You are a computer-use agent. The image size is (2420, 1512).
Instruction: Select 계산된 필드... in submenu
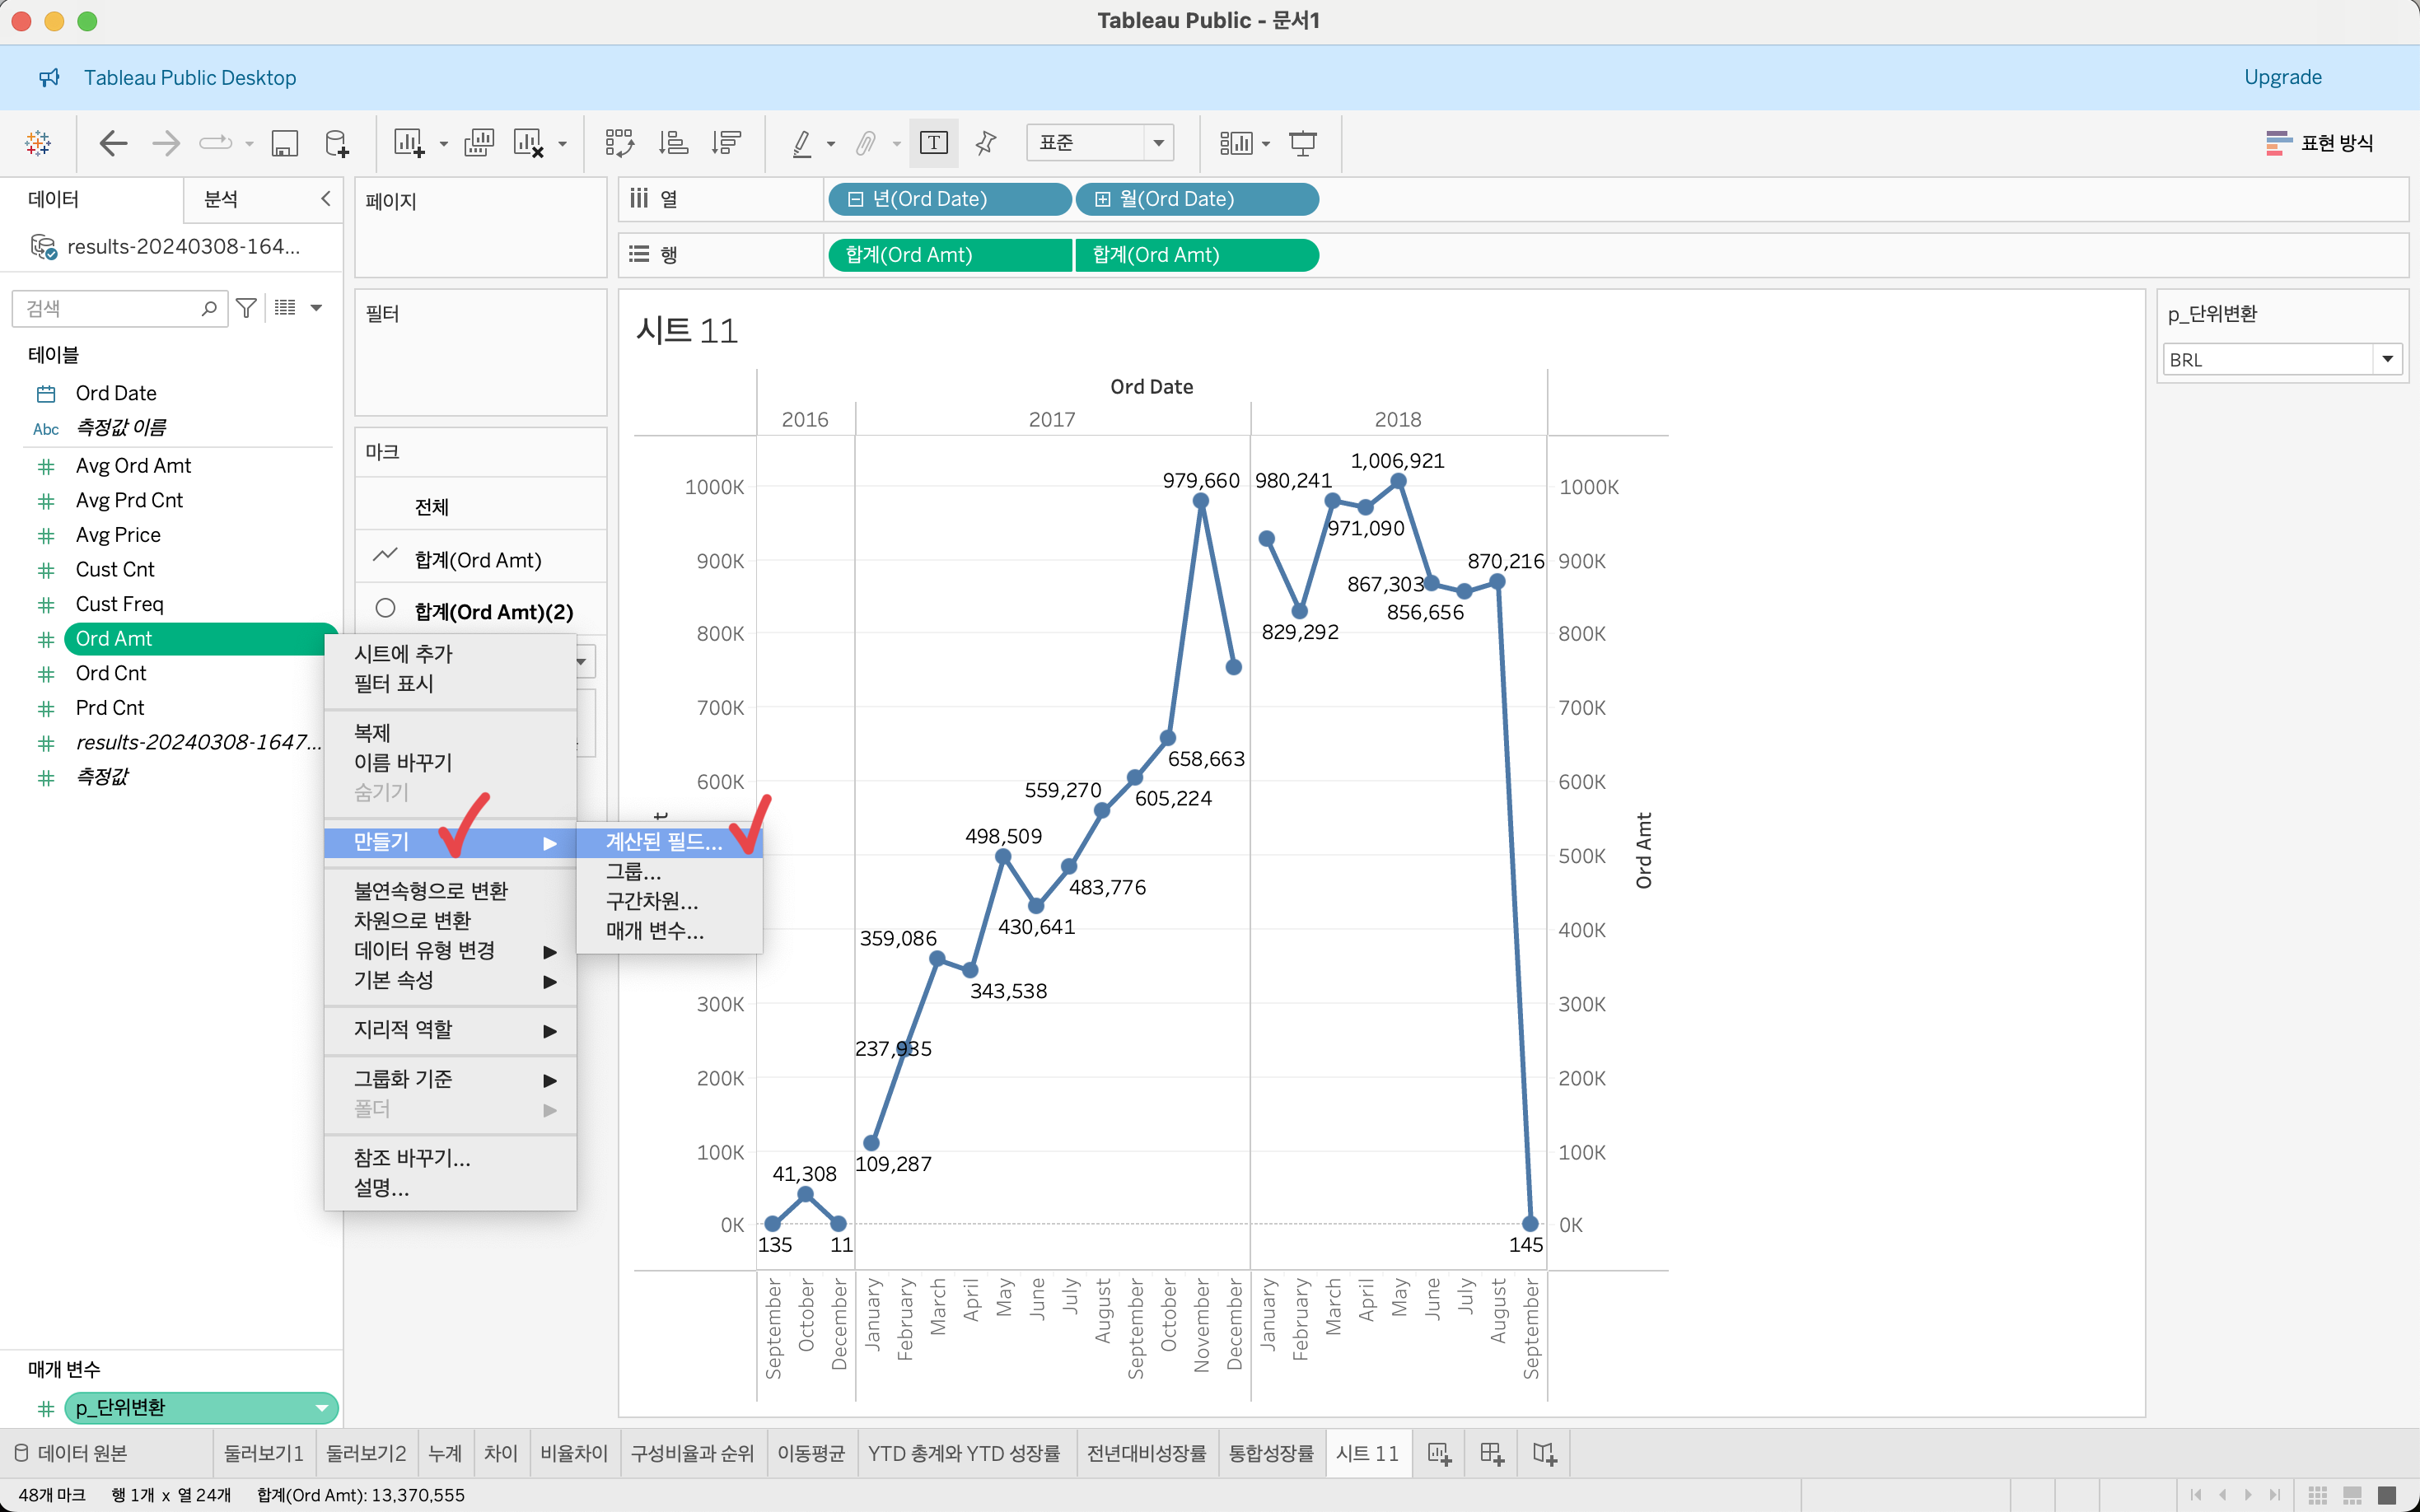coord(663,842)
